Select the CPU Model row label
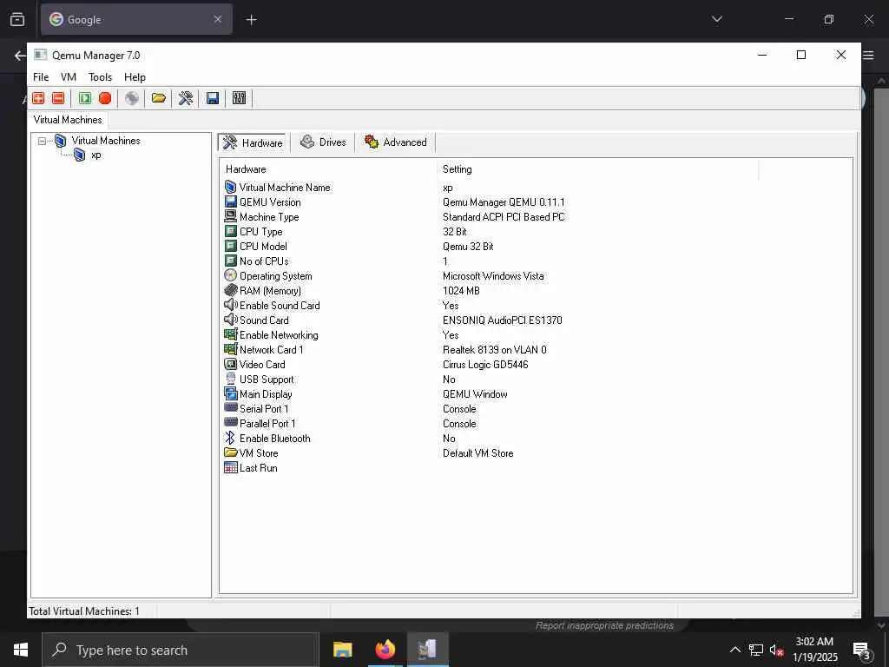The image size is (889, 667). click(263, 246)
